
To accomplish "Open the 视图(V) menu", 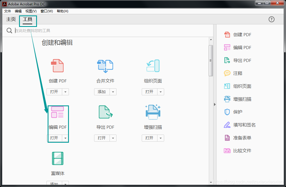I will point(31,11).
